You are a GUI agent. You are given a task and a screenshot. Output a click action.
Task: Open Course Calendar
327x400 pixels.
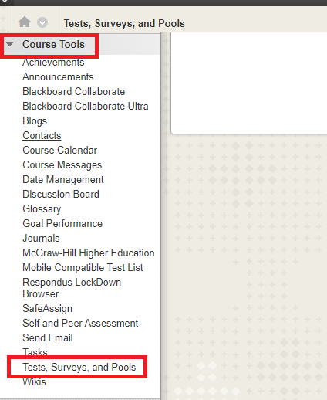pos(59,151)
